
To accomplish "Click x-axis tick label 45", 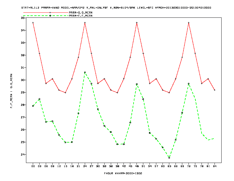I will pyautogui.click(x=130, y=166).
